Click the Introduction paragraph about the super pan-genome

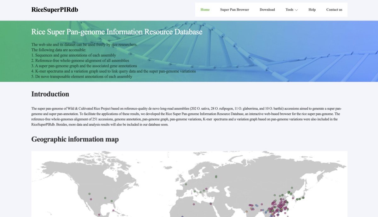(x=186, y=117)
